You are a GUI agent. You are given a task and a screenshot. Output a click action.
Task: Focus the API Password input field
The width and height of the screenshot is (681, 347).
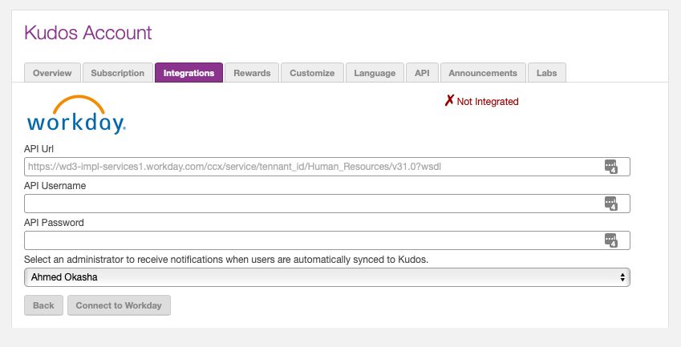[327, 240]
